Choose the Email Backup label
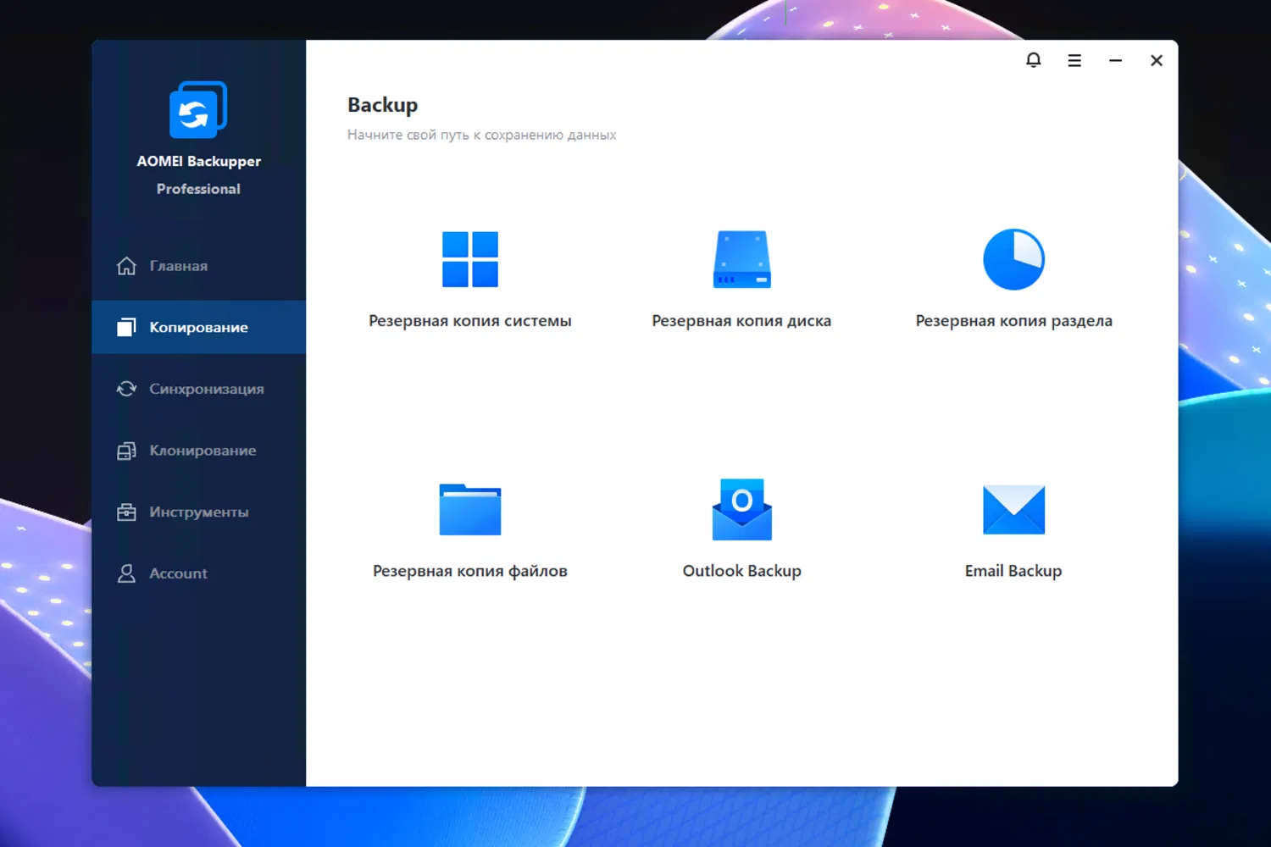Viewport: 1271px width, 847px height. coord(1013,571)
